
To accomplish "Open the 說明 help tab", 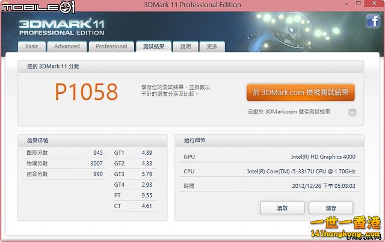I will pyautogui.click(x=185, y=46).
